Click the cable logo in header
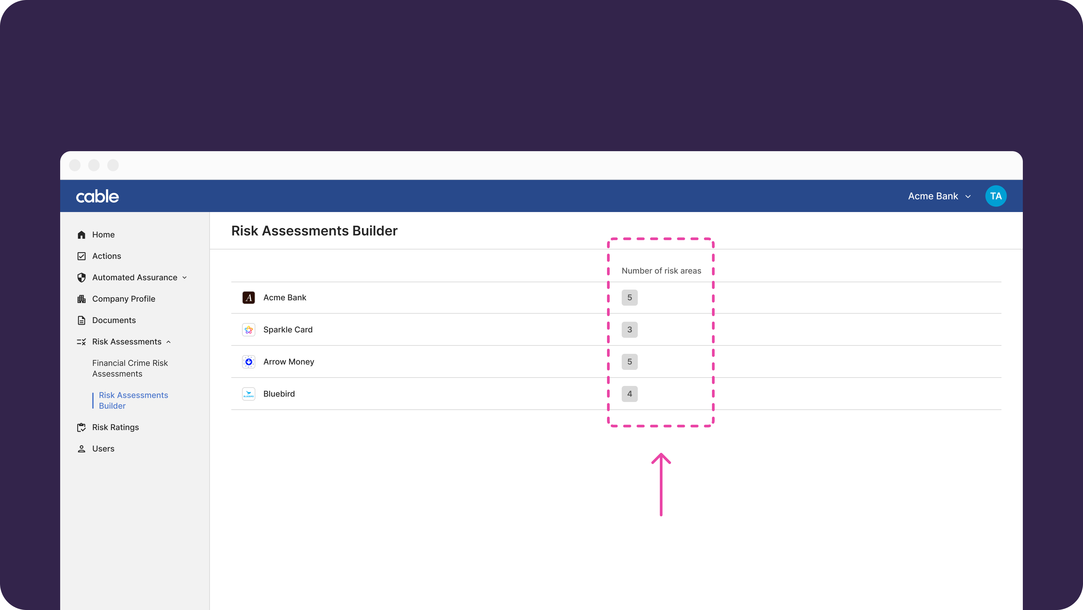 click(98, 196)
